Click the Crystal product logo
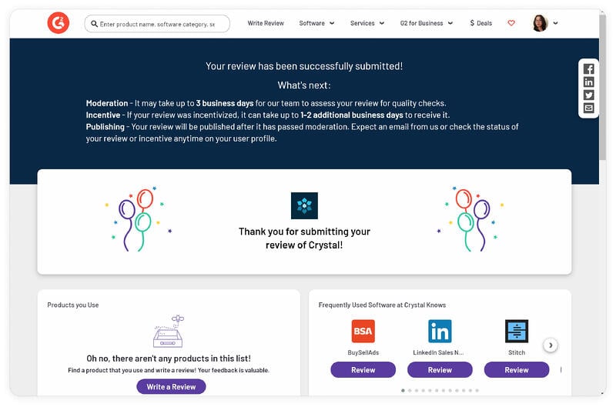 pos(304,205)
